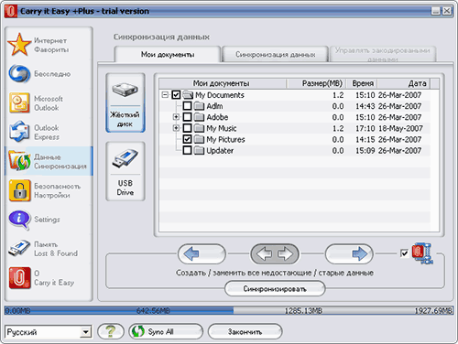The width and height of the screenshot is (458, 344).
Task: Open the Бесследно blue swirl icon
Action: coord(19,74)
